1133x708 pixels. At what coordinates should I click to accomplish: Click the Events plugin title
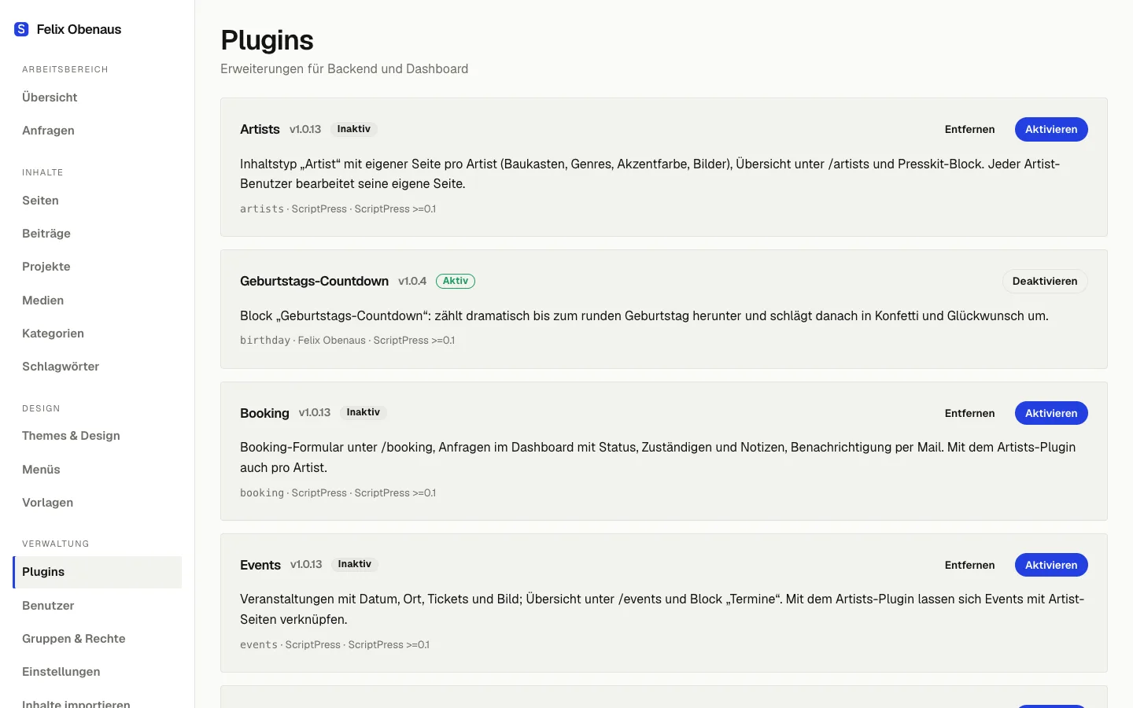point(260,565)
